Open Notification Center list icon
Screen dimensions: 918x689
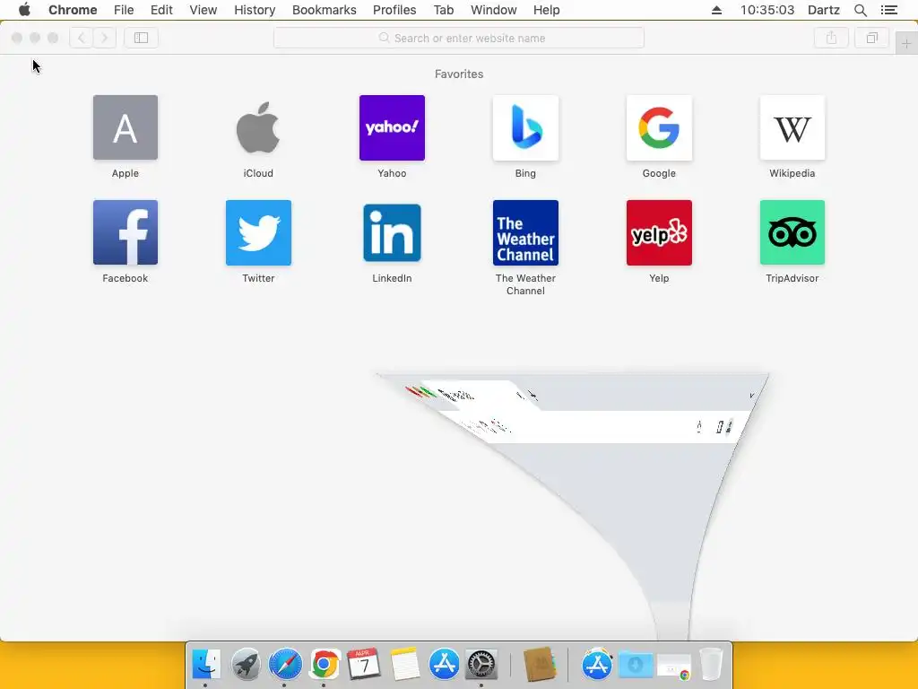tap(888, 10)
